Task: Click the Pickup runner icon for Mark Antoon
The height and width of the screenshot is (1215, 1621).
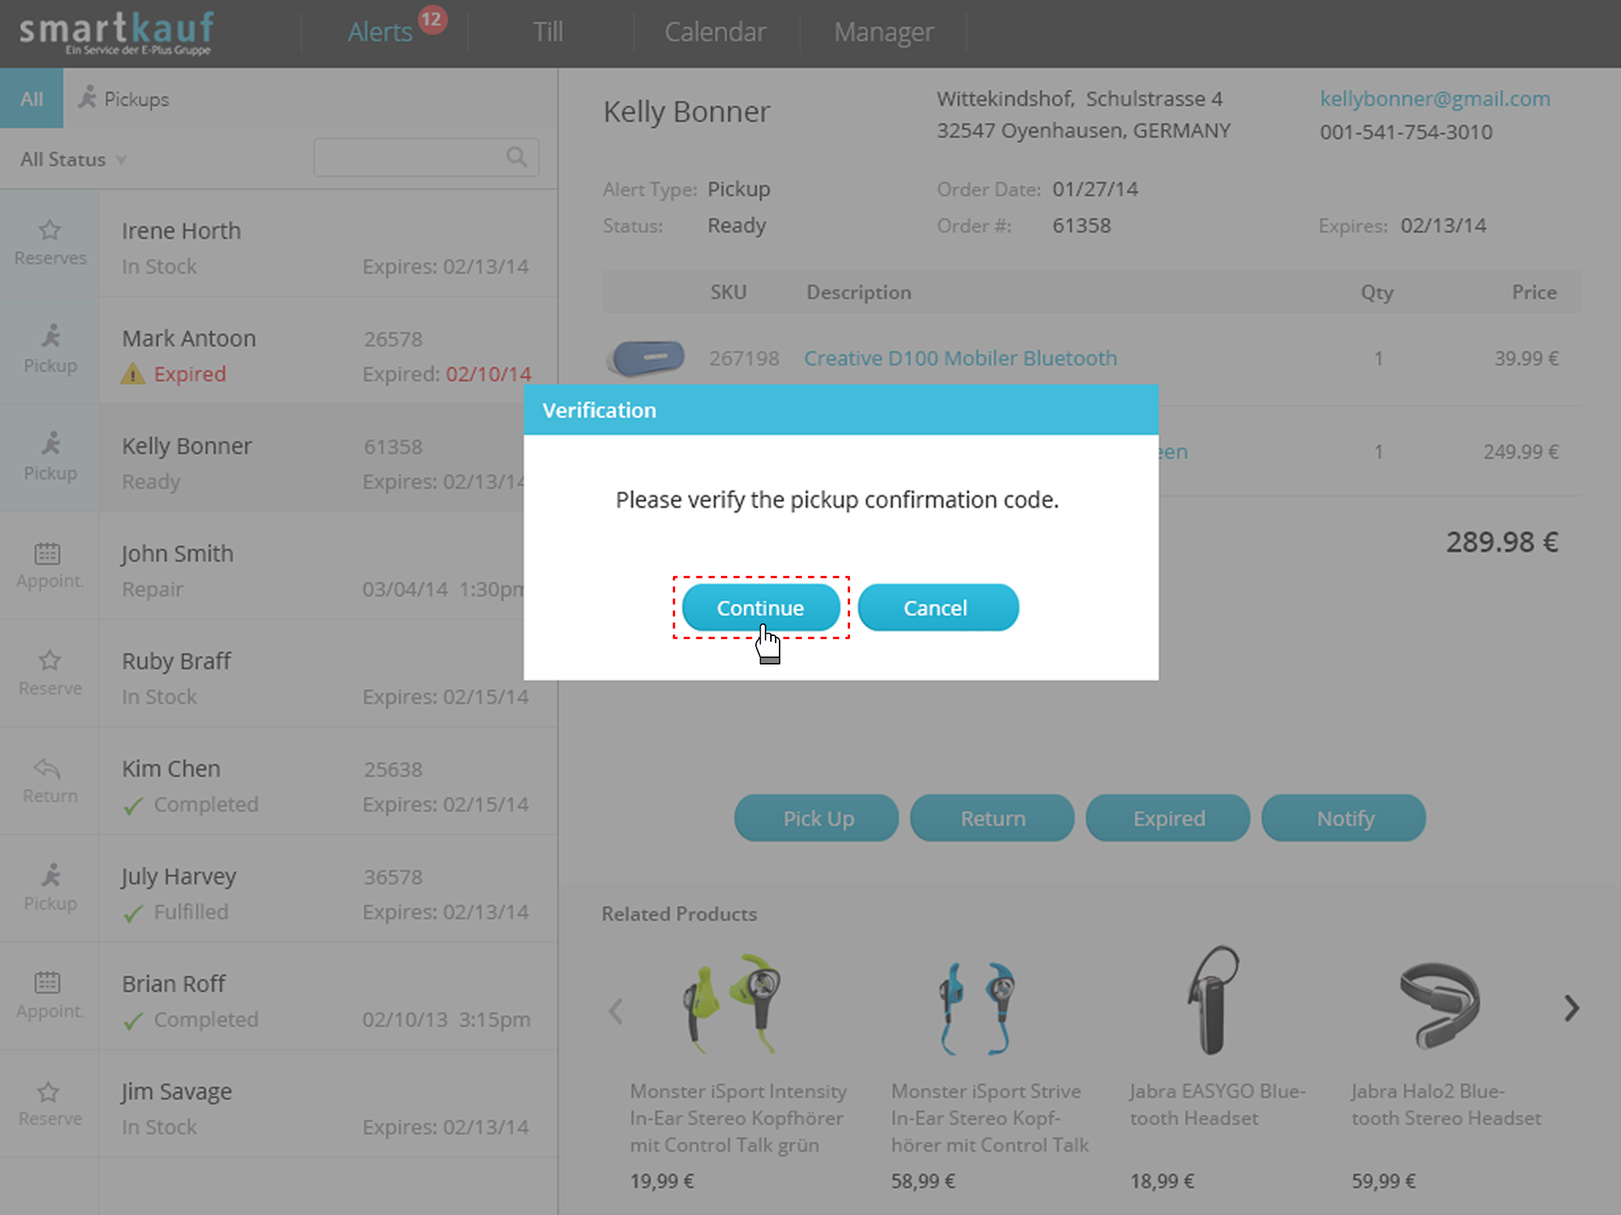Action: click(x=51, y=336)
